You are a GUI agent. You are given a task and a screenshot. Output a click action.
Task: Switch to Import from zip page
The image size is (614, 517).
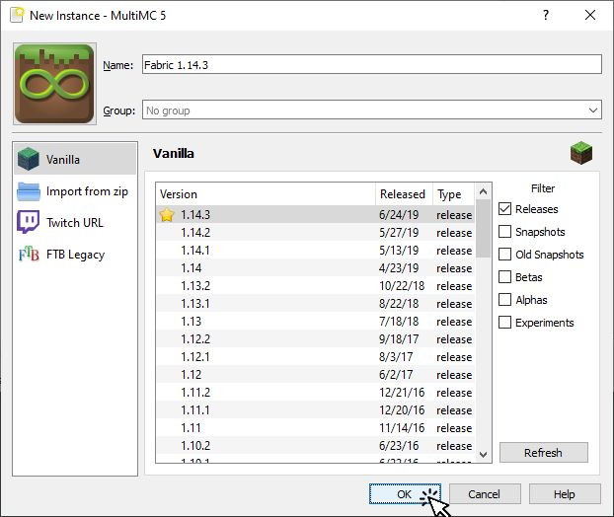pyautogui.click(x=75, y=191)
